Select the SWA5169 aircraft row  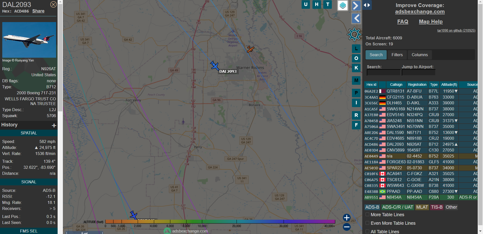click(x=421, y=109)
